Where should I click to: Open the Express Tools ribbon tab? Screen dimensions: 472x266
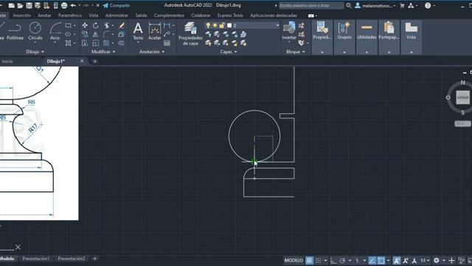[x=230, y=15]
